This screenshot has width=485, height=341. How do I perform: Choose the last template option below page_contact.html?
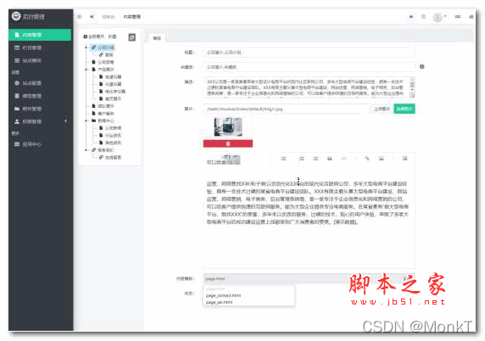coord(219,302)
